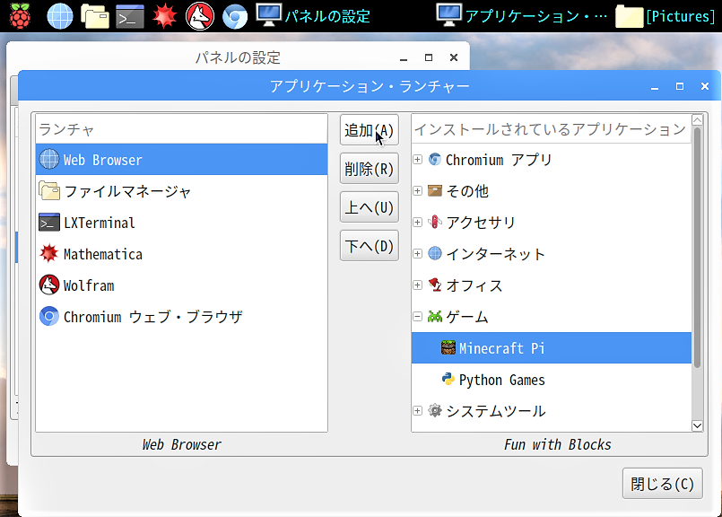The height and width of the screenshot is (517, 722).
Task: Click 削除(R) to remove the launcher
Action: tap(370, 169)
